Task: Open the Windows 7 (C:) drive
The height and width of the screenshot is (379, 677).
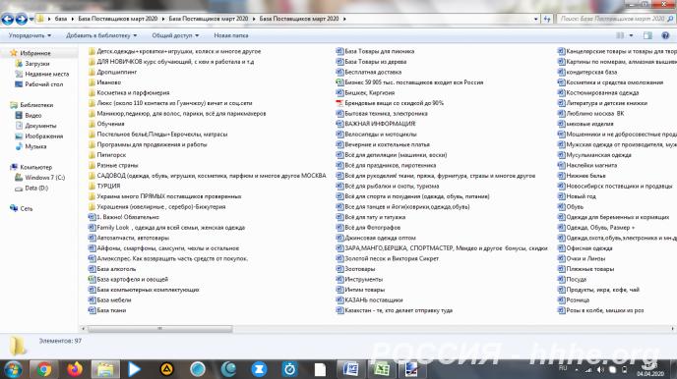Action: point(44,178)
